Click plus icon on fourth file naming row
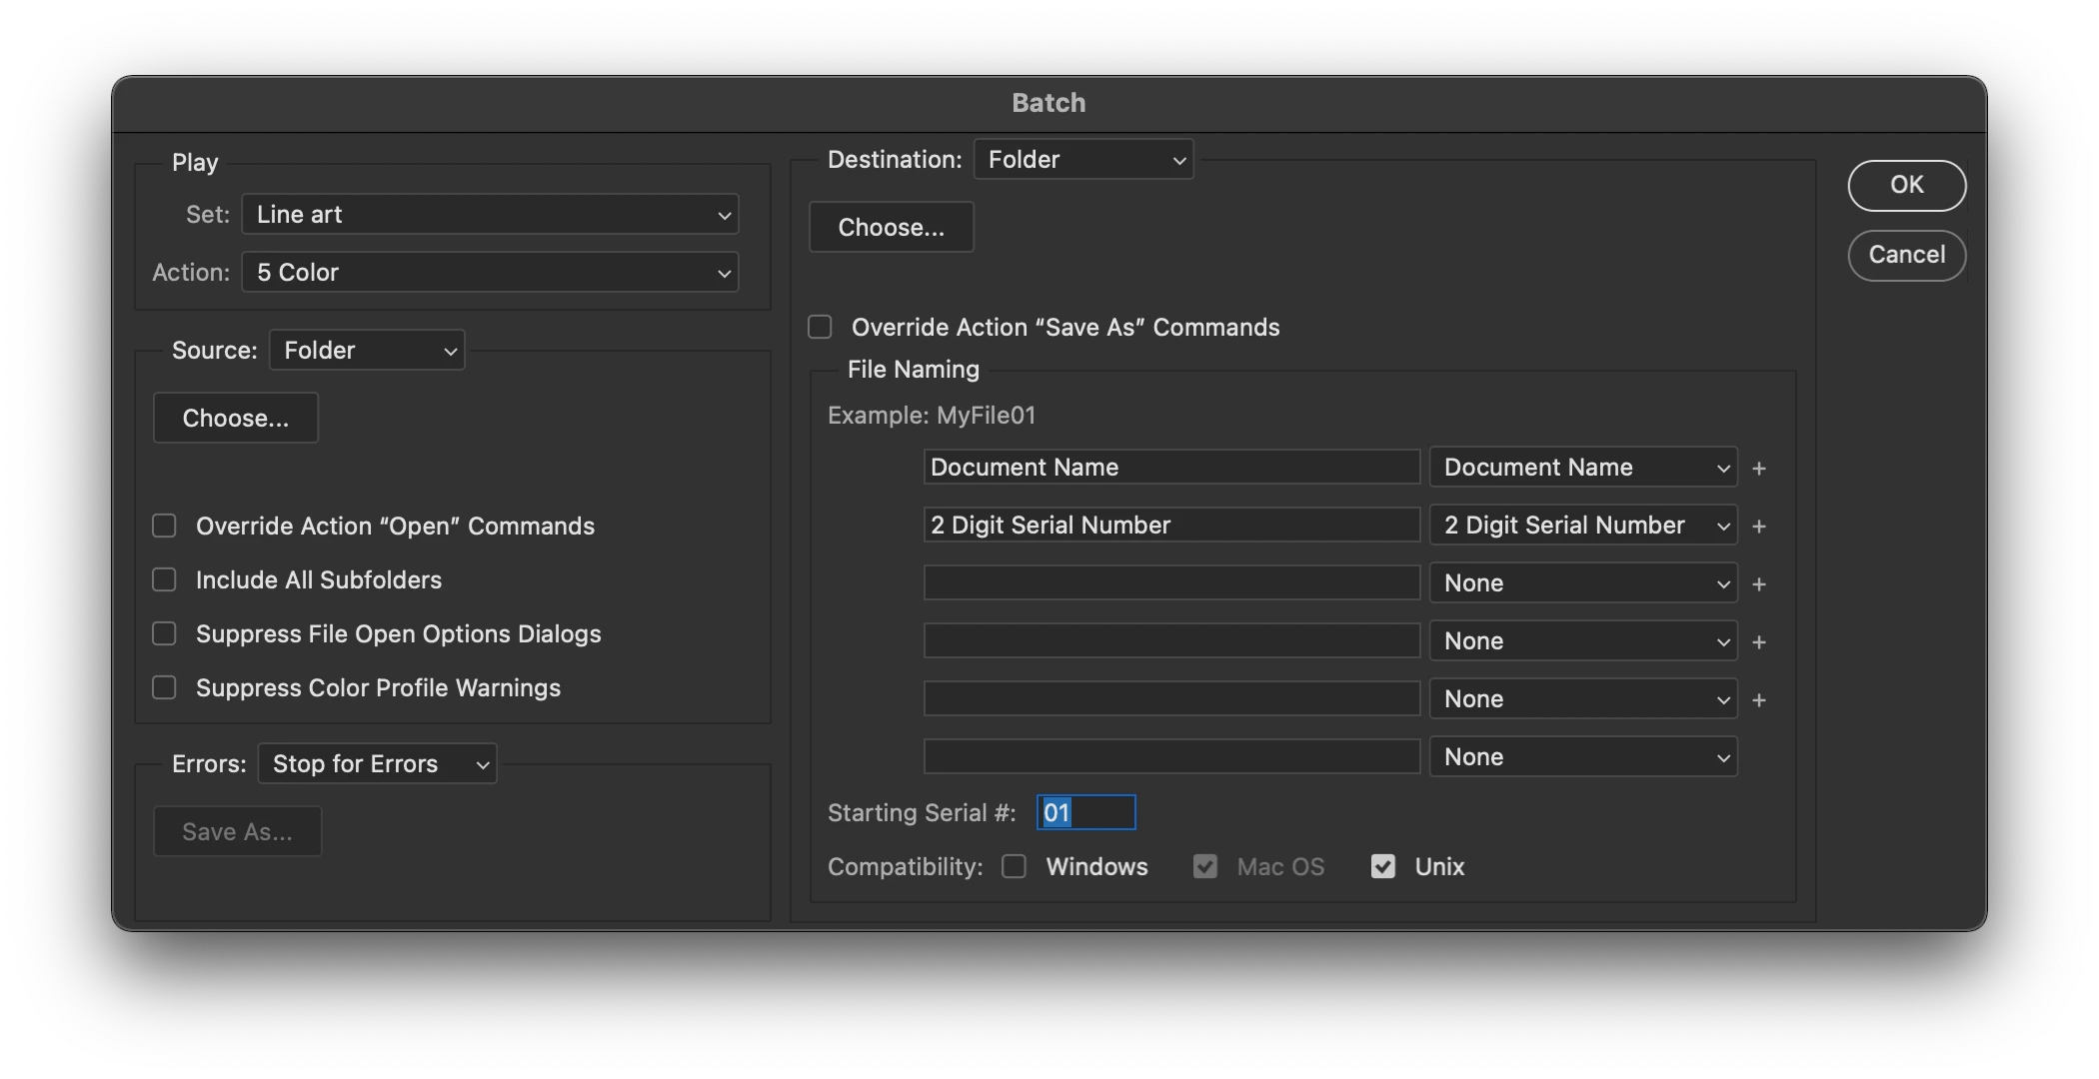The image size is (2099, 1079). [x=1759, y=642]
